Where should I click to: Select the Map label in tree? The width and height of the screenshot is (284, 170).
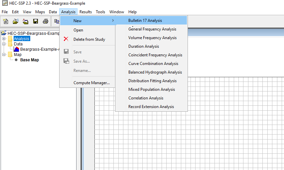tap(18, 54)
